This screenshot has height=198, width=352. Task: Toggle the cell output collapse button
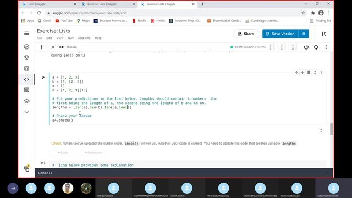tap(321, 131)
